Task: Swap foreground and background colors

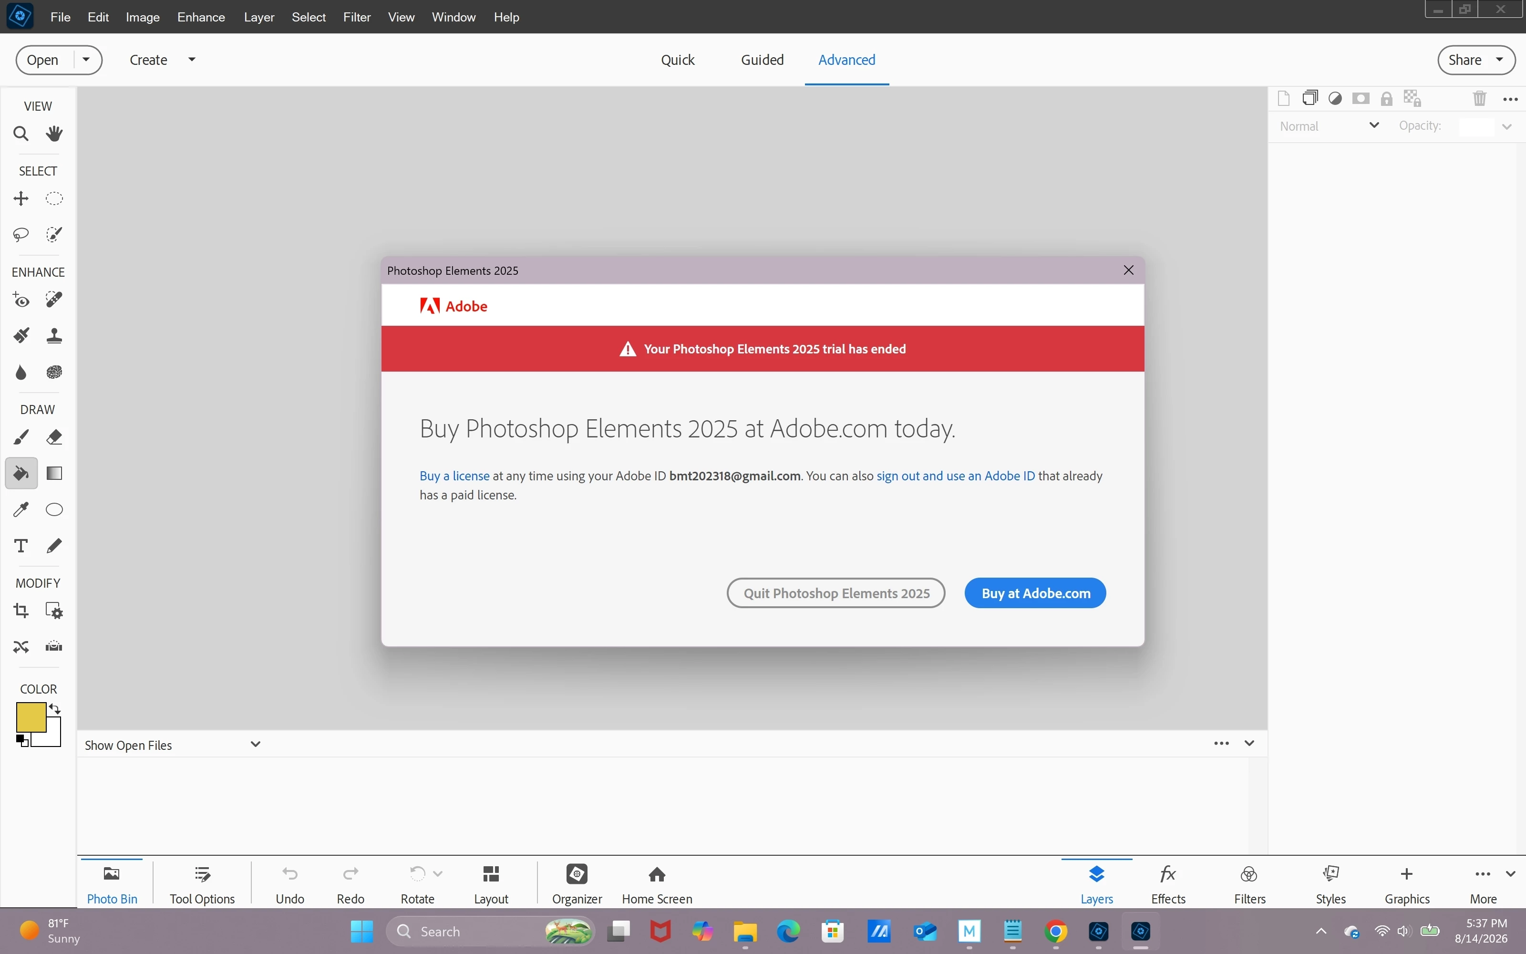Action: click(x=55, y=708)
